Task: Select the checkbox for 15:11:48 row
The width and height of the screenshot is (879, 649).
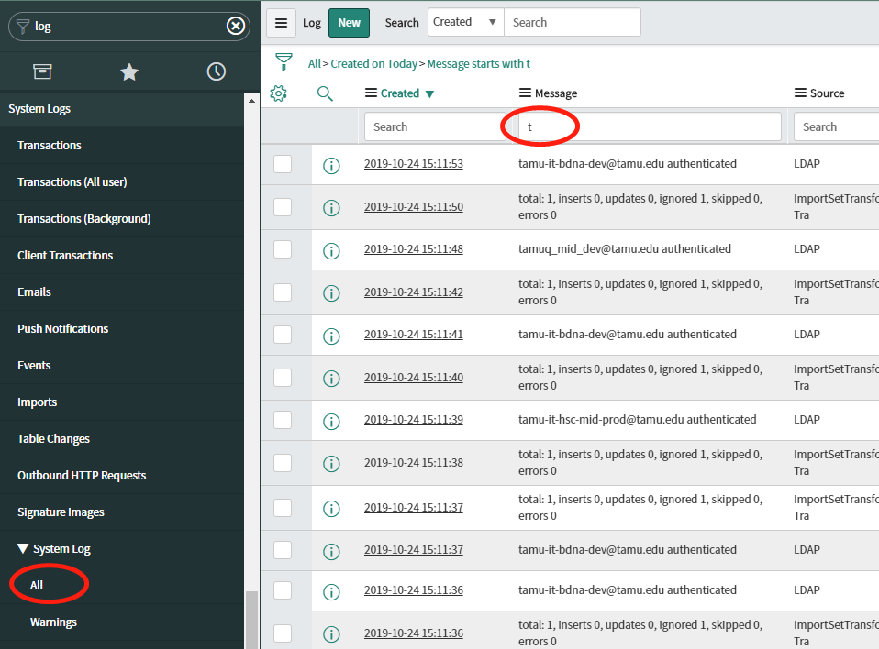Action: 283,249
